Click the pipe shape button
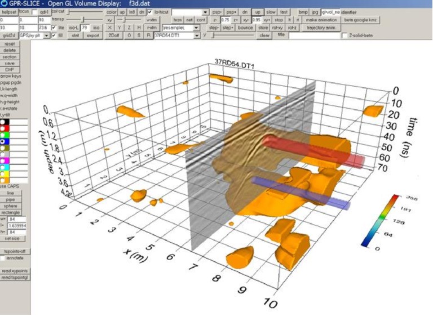433x317 pixels. pos(11,199)
